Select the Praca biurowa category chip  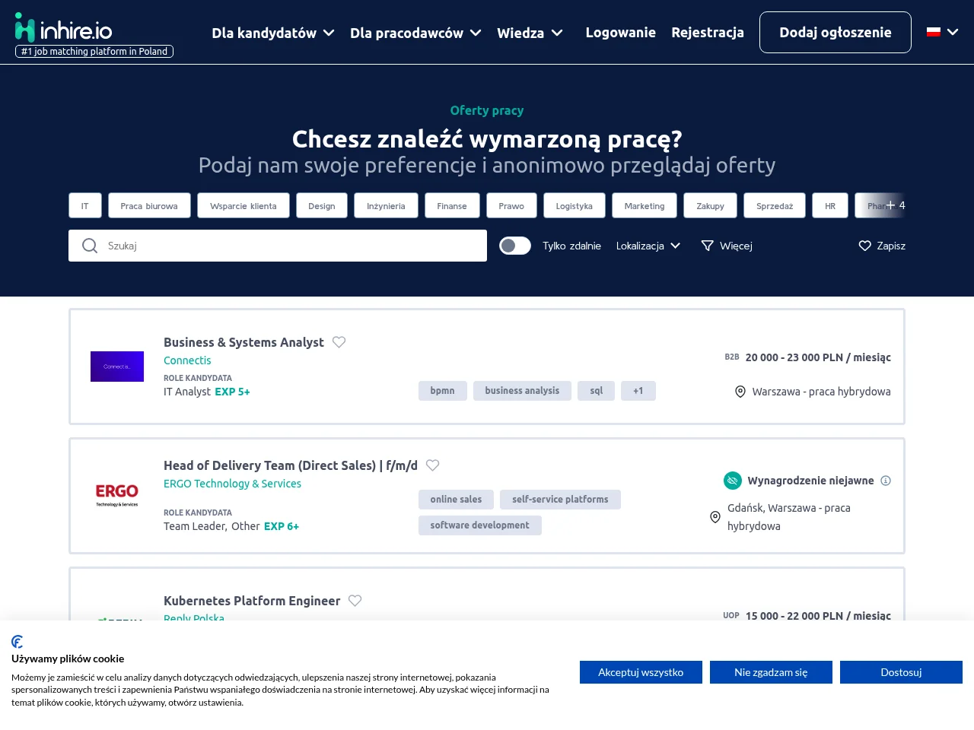point(149,205)
